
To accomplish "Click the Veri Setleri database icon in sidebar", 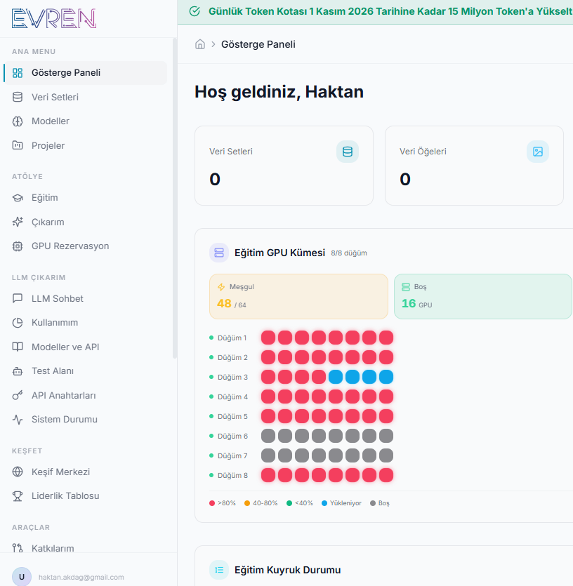I will point(18,97).
